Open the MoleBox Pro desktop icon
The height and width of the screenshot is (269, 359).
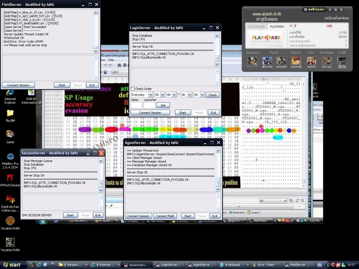tap(10, 157)
